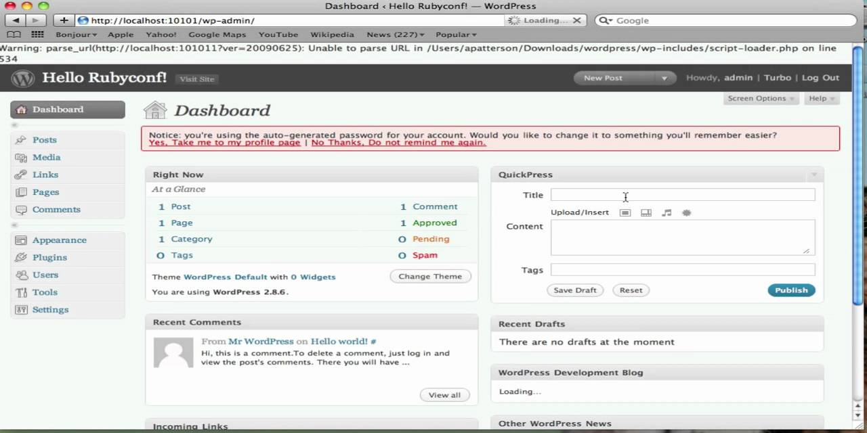
Task: Click the browser Forward arrow button
Action: pos(36,20)
